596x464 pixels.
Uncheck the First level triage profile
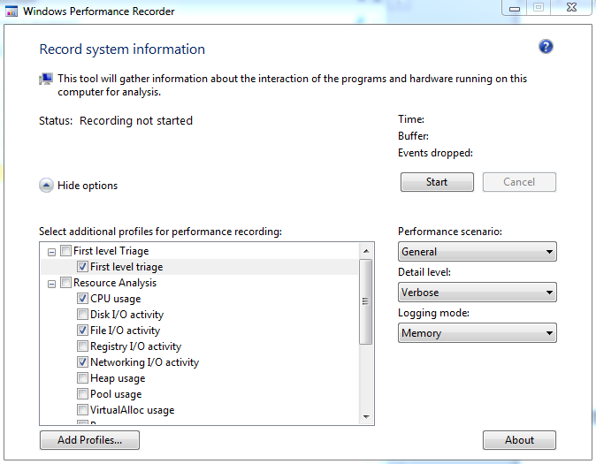click(x=82, y=267)
